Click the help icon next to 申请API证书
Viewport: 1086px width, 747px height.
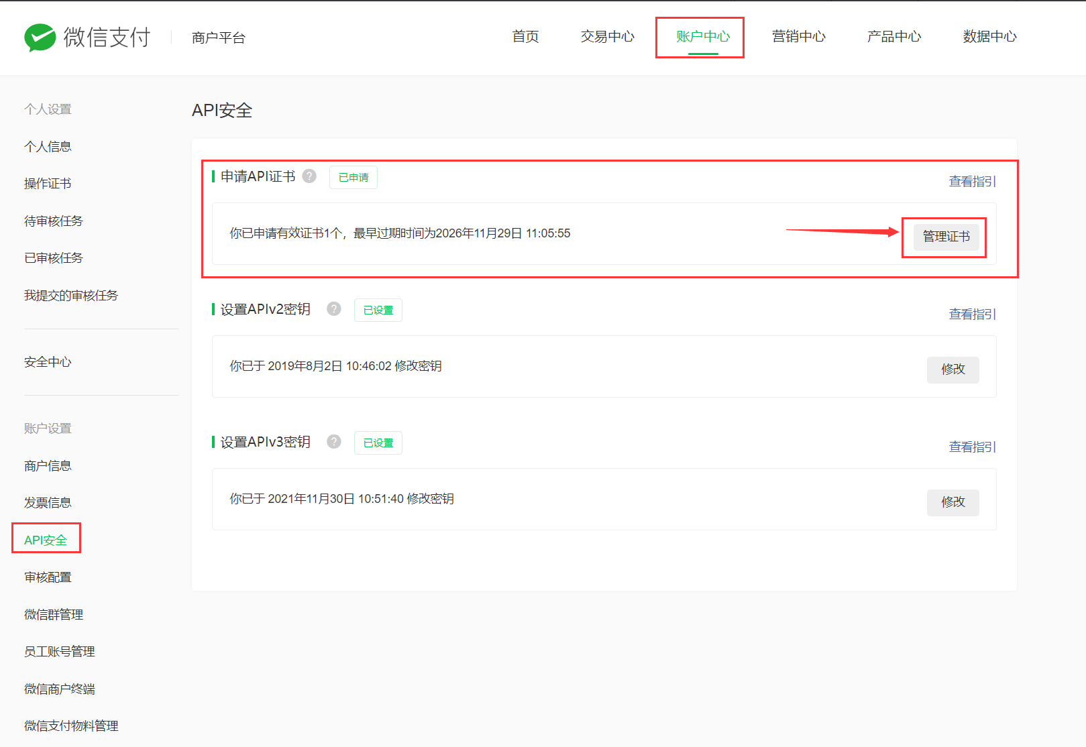(309, 176)
